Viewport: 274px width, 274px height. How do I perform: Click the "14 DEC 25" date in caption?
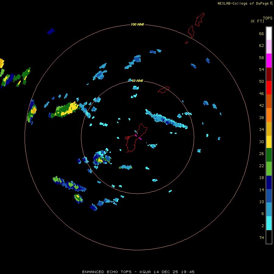click(x=166, y=272)
